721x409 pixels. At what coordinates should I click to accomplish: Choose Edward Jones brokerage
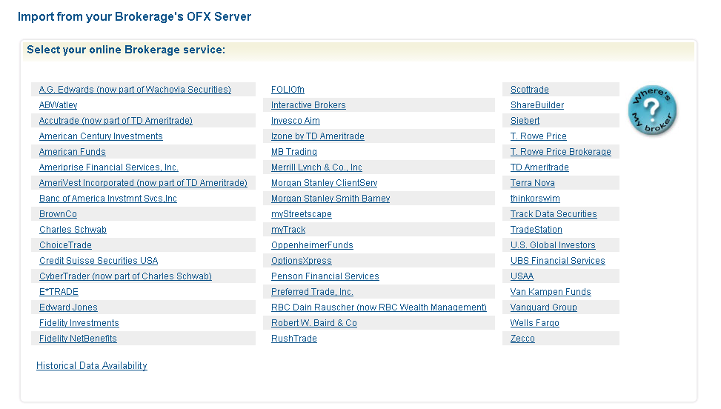pyautogui.click(x=68, y=308)
